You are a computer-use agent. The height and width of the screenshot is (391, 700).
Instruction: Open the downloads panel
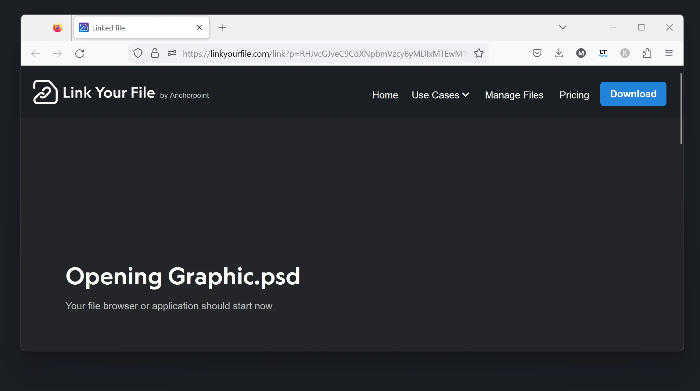click(x=559, y=53)
